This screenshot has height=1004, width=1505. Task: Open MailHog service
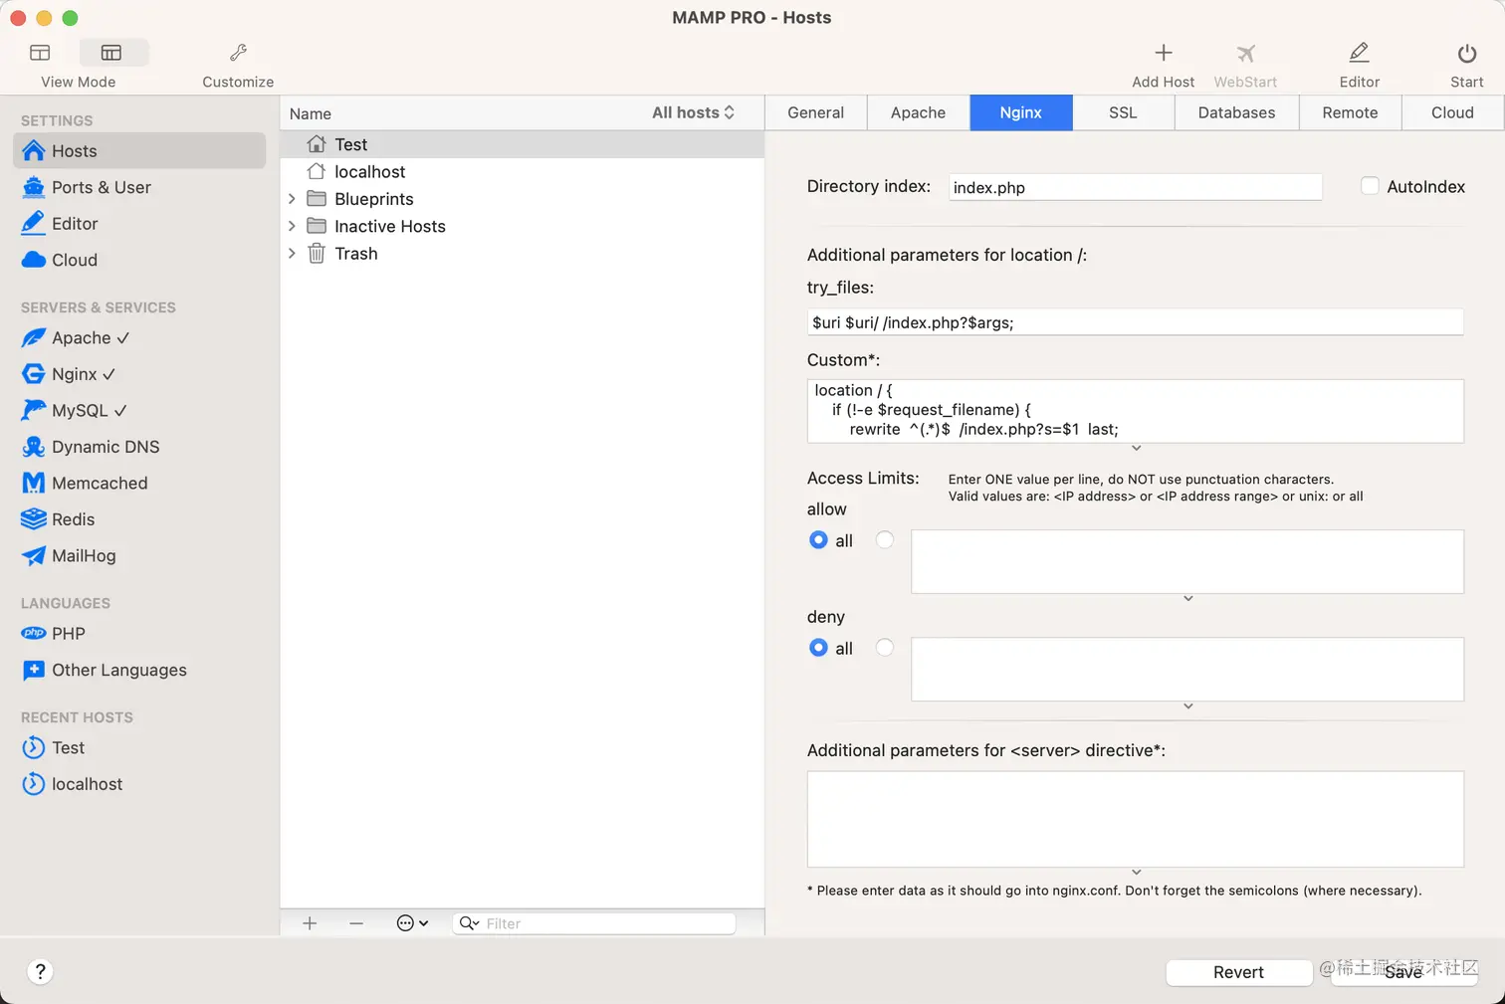139,555
